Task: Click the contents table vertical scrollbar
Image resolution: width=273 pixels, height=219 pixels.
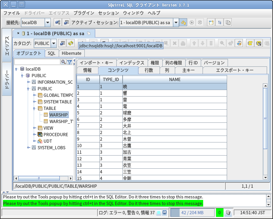Action: [x=265, y=132]
